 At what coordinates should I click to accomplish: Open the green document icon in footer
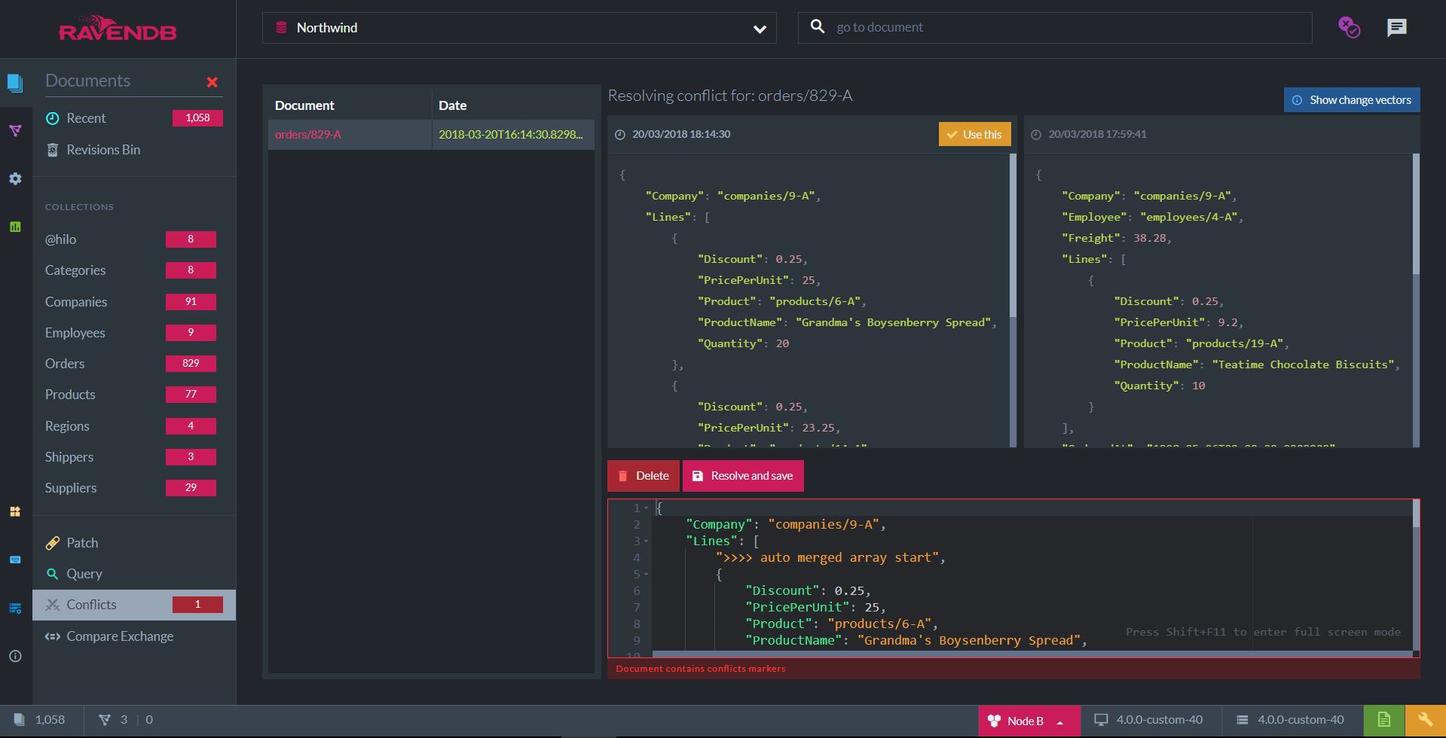pyautogui.click(x=1384, y=720)
